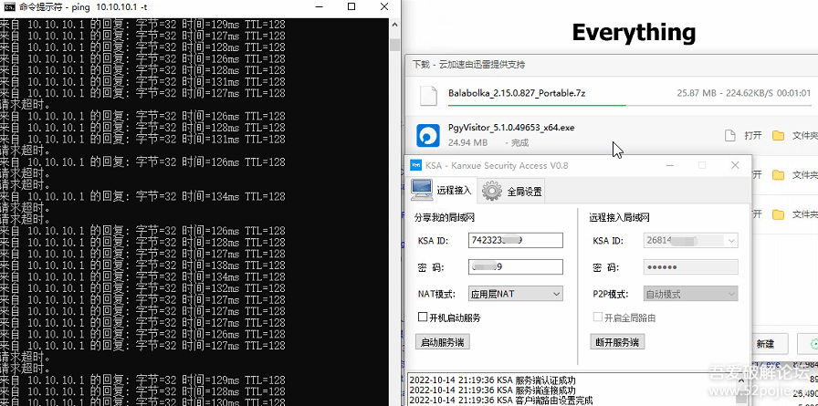Switch to the 全局设置 tab
The image size is (818, 406).
tap(512, 192)
